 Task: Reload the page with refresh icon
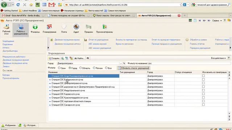pyautogui.click(x=18, y=5)
